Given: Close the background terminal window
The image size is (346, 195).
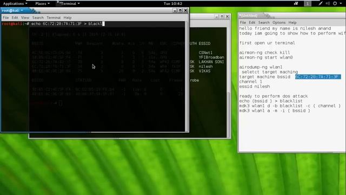Looking at the screenshot, I should (x=227, y=17).
